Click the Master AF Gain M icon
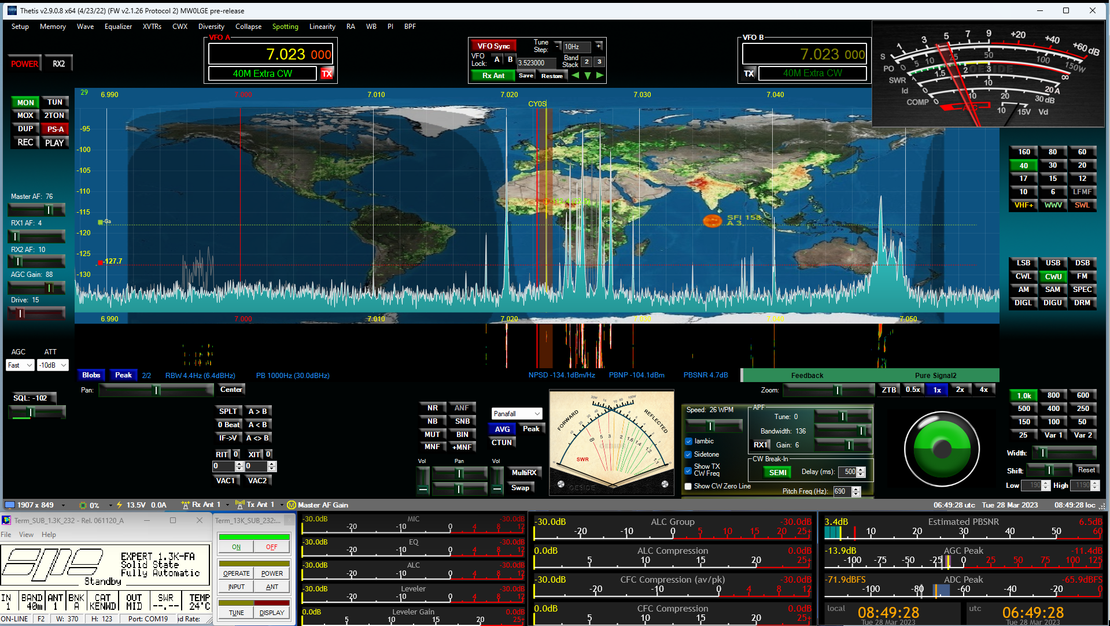 (x=292, y=505)
